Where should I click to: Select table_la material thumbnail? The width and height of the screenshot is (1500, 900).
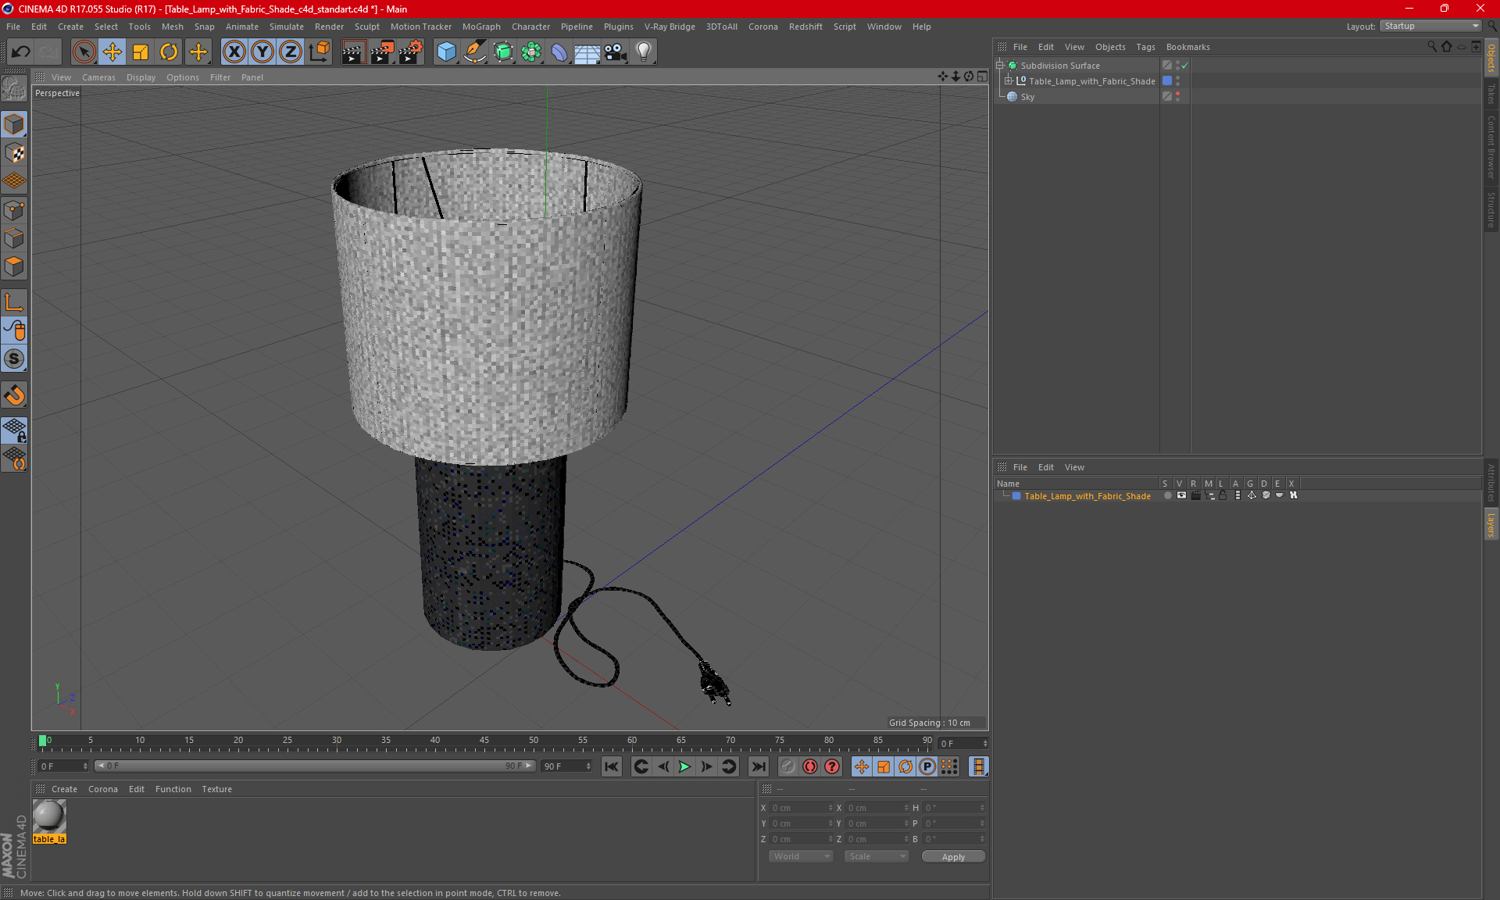tap(49, 816)
